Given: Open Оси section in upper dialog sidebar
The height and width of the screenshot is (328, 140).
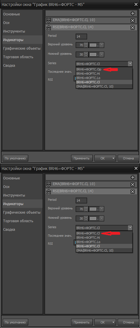Looking at the screenshot, I should pyautogui.click(x=6, y=23).
